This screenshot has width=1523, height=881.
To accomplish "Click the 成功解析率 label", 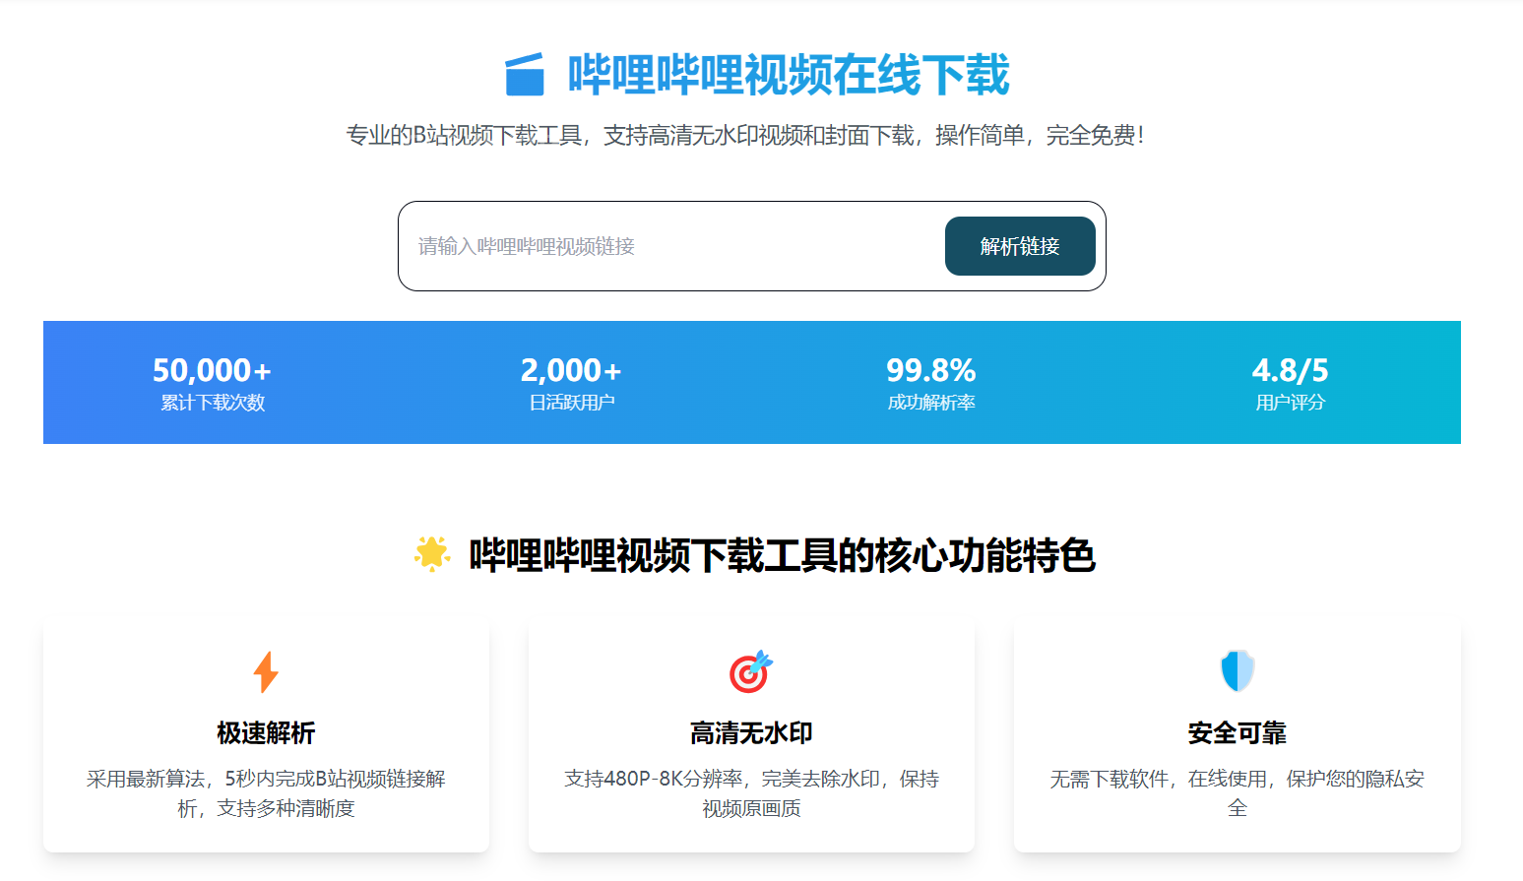I will point(931,403).
